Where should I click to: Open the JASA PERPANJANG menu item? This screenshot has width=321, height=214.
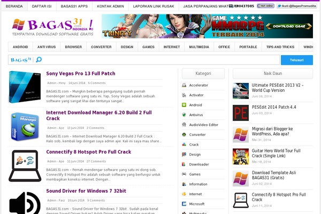pyautogui.click(x=210, y=6)
